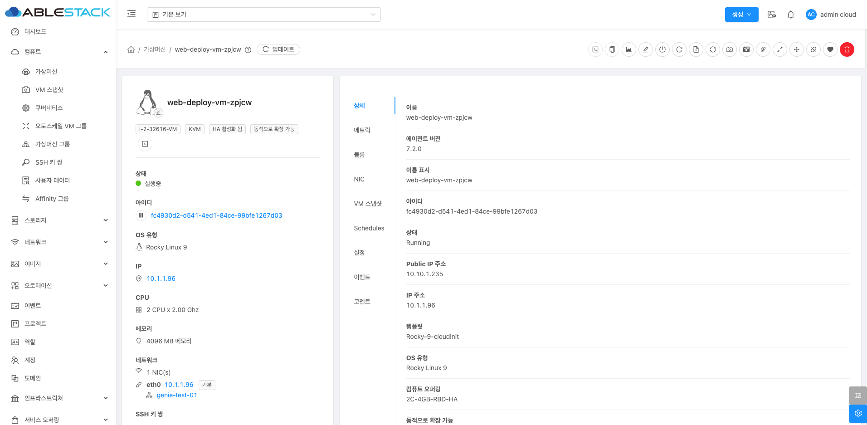
Task: Click the pencil edit VM icon
Action: click(x=646, y=49)
